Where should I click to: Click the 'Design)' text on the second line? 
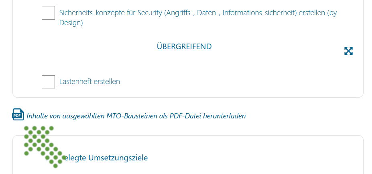(x=71, y=23)
